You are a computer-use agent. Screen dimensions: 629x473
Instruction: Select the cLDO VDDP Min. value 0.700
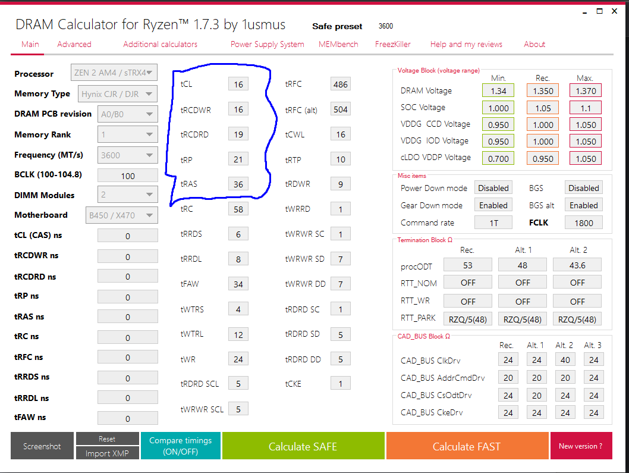point(498,159)
